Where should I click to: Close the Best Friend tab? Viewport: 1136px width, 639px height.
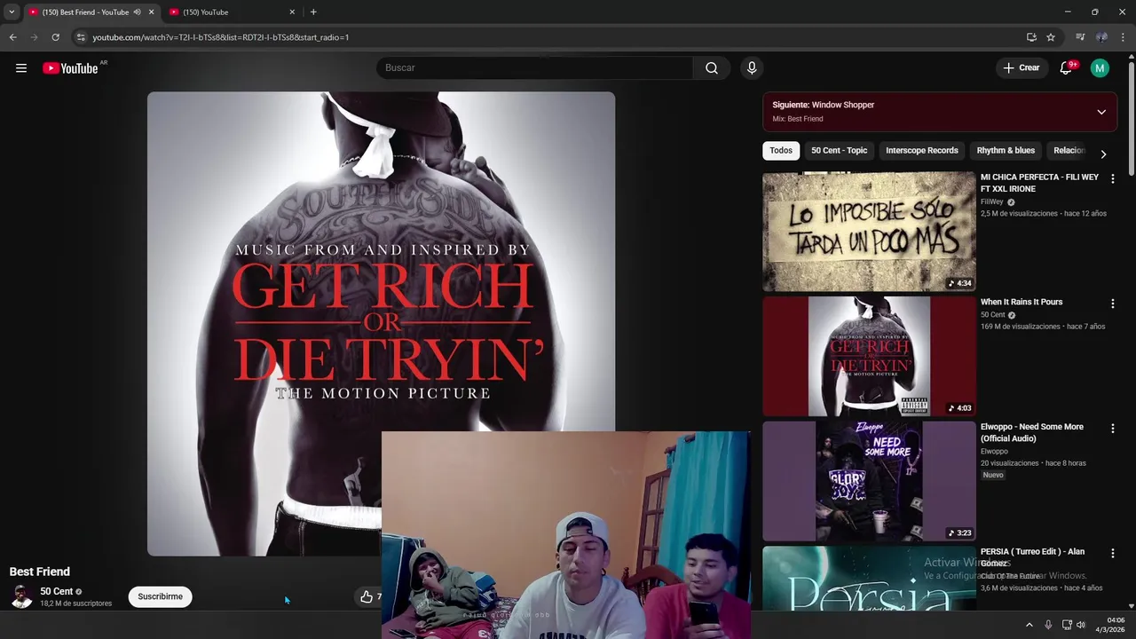point(151,12)
